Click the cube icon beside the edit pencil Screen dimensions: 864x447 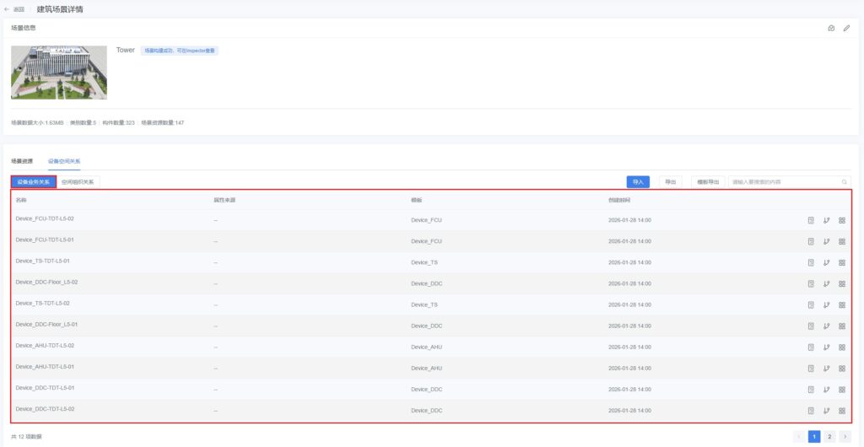point(831,28)
